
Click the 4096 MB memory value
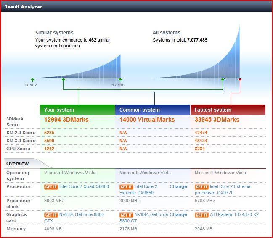(53, 229)
